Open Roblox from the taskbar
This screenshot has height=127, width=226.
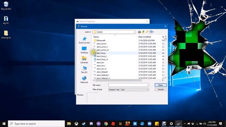click(113, 124)
